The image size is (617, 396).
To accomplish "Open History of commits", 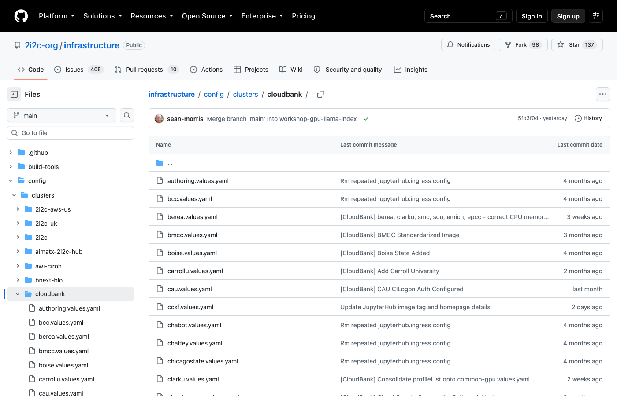I will (588, 118).
